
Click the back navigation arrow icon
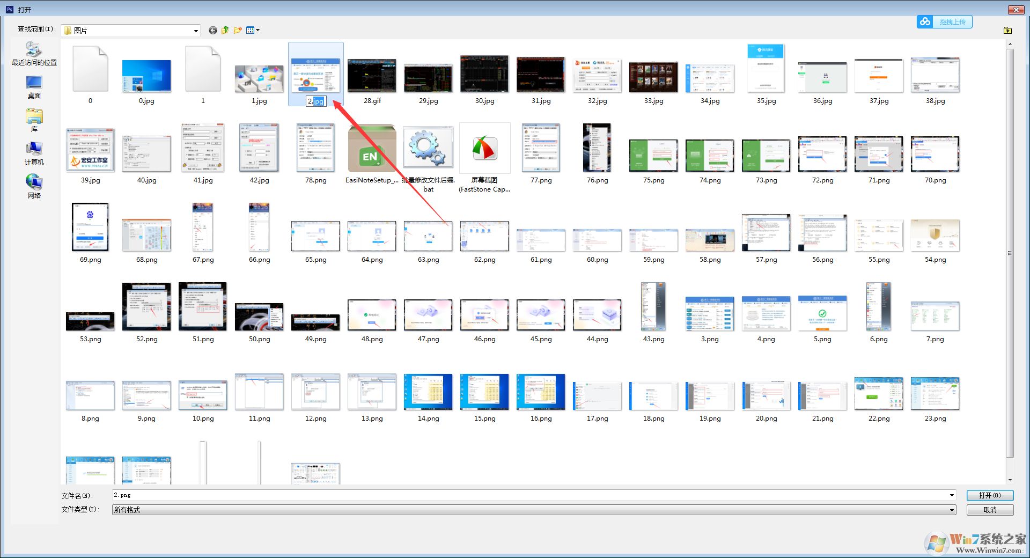click(x=212, y=30)
